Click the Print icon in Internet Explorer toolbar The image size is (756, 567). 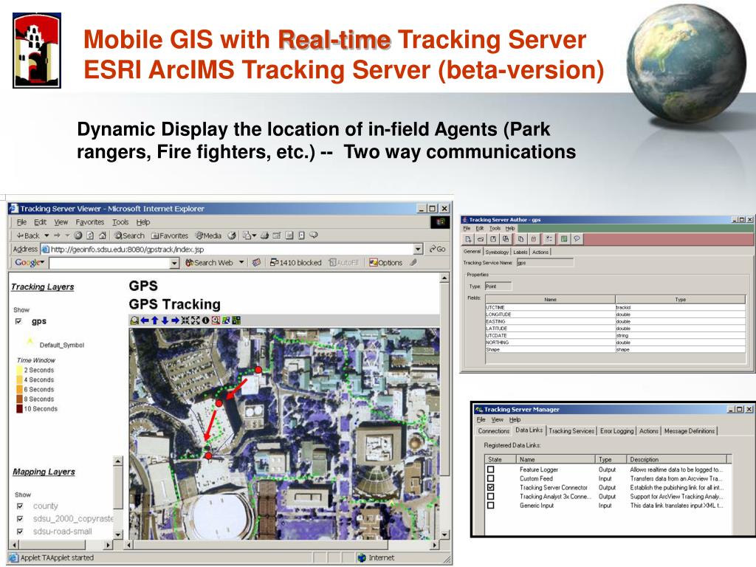tap(264, 236)
